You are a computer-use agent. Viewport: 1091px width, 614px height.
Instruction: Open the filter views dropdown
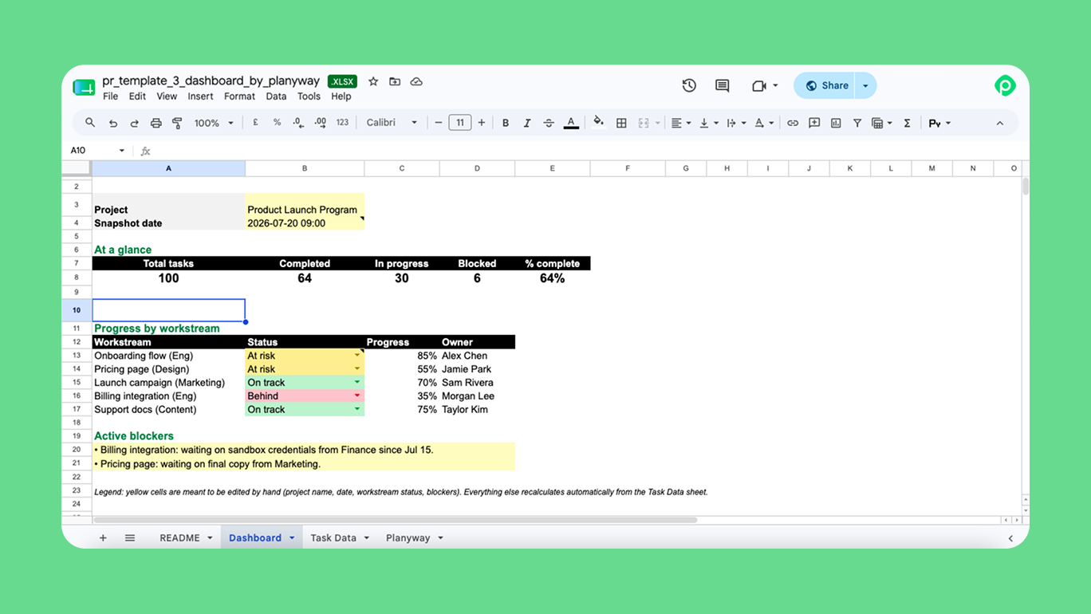pos(881,123)
